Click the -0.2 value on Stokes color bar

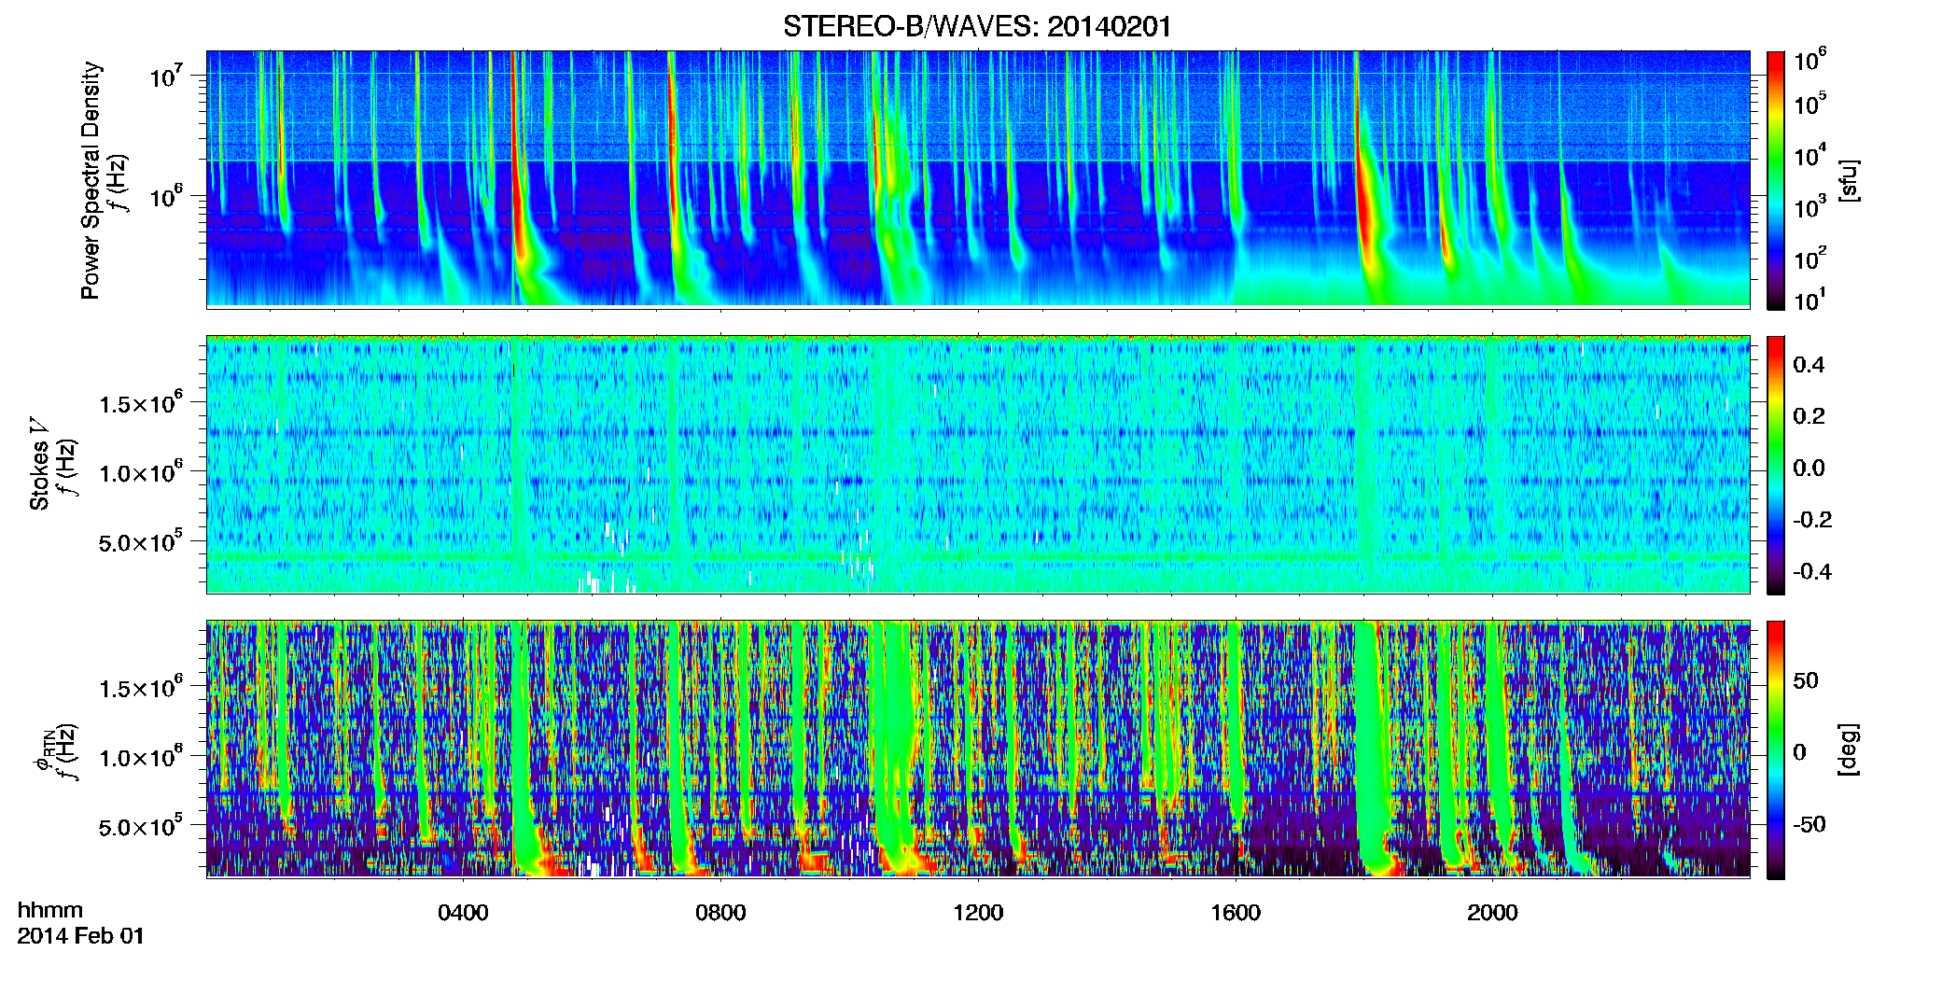point(1812,520)
